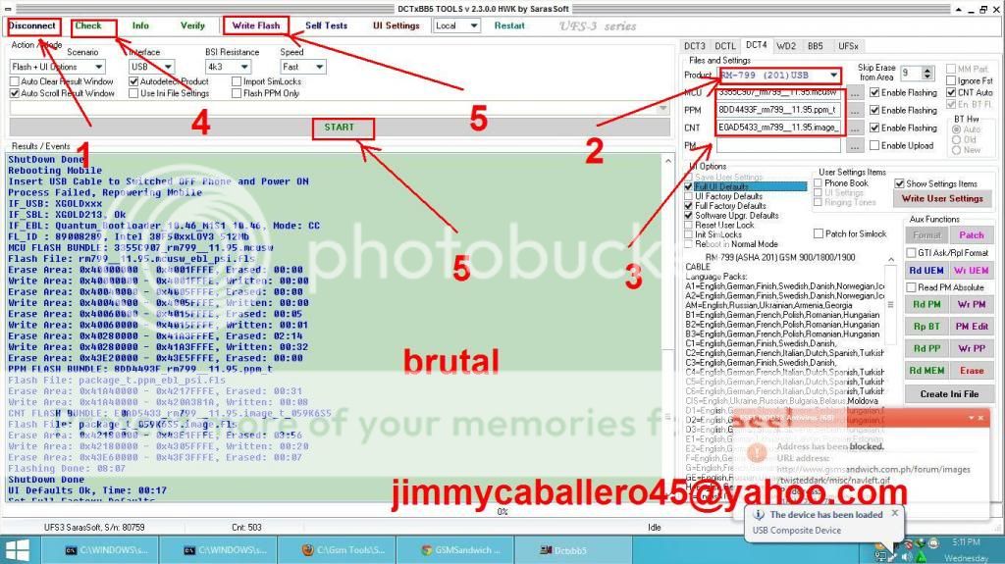This screenshot has height=564, width=1005.
Task: Switch to the DCT3 tab
Action: click(x=694, y=46)
